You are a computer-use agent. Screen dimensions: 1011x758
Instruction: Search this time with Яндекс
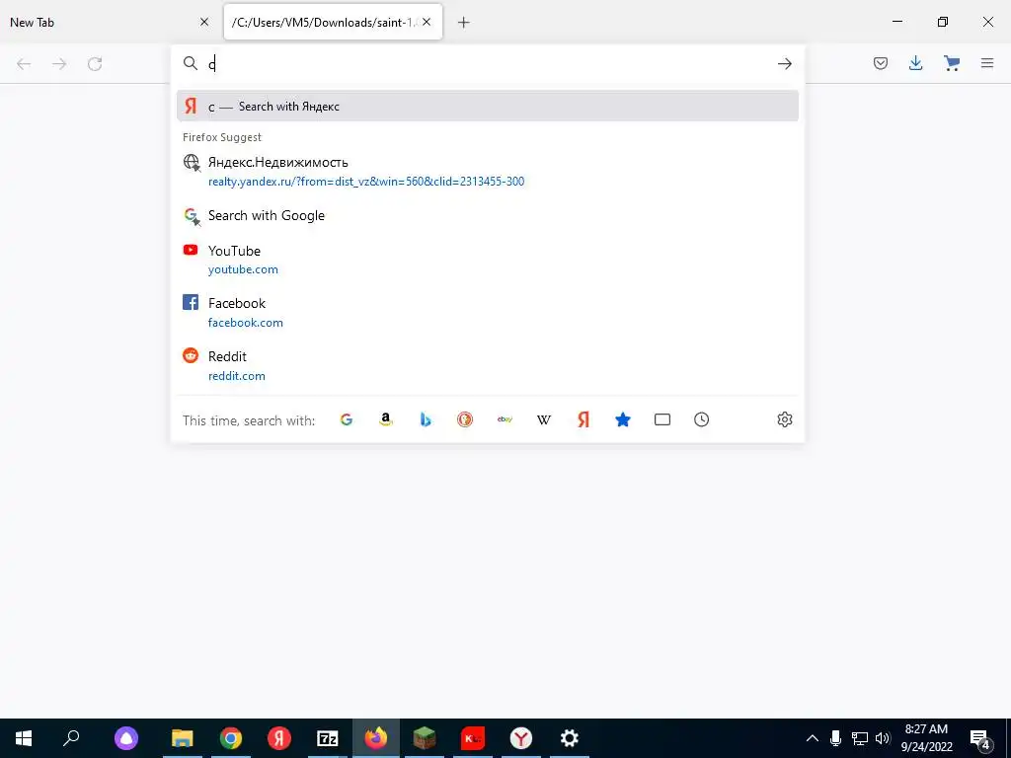583,419
